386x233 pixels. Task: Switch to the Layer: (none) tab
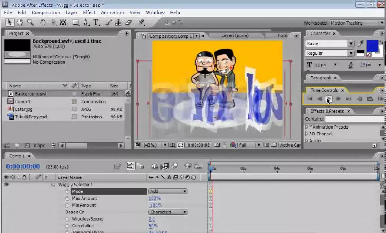pos(235,36)
